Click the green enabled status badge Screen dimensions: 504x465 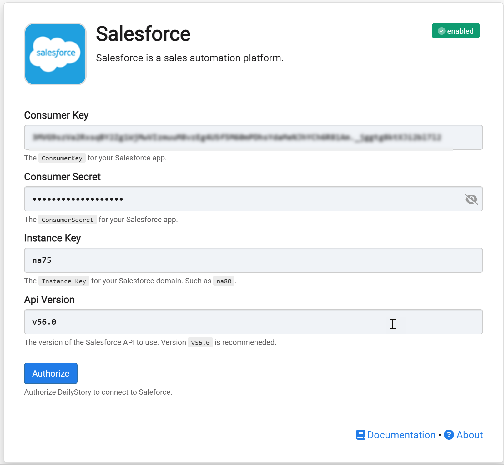456,31
